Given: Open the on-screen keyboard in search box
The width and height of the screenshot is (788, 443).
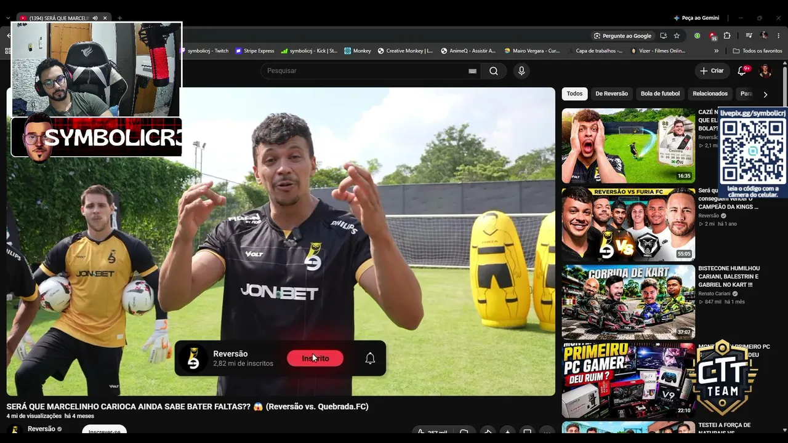Looking at the screenshot, I should tap(472, 71).
